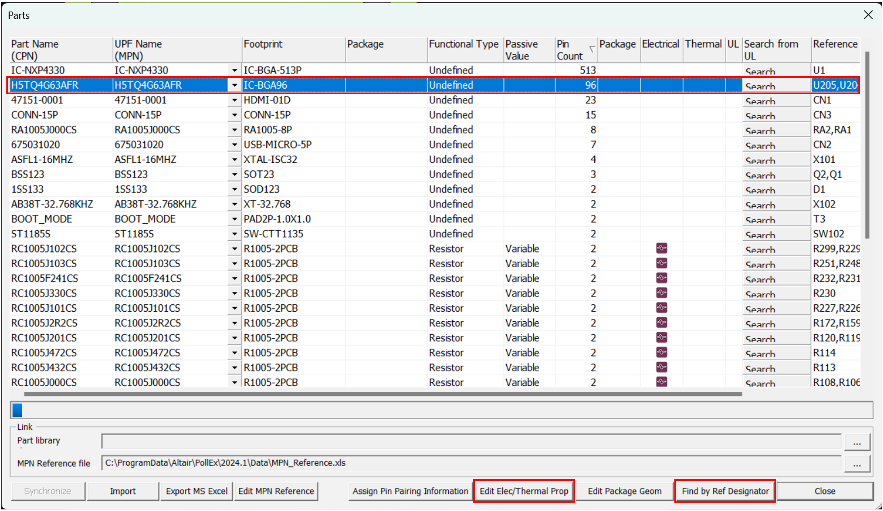Click electrical icon in RC1005F241CS row
This screenshot has height=511, width=883.
click(661, 278)
